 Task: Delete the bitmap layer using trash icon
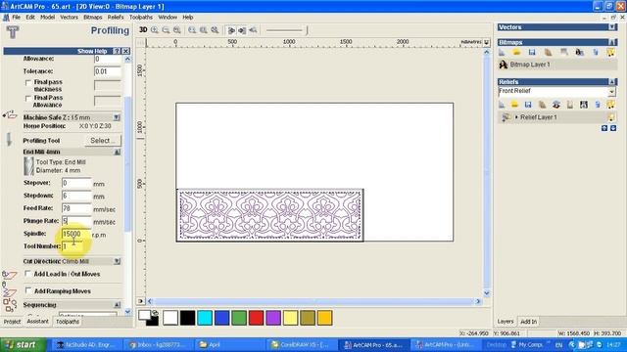pyautogui.click(x=596, y=52)
